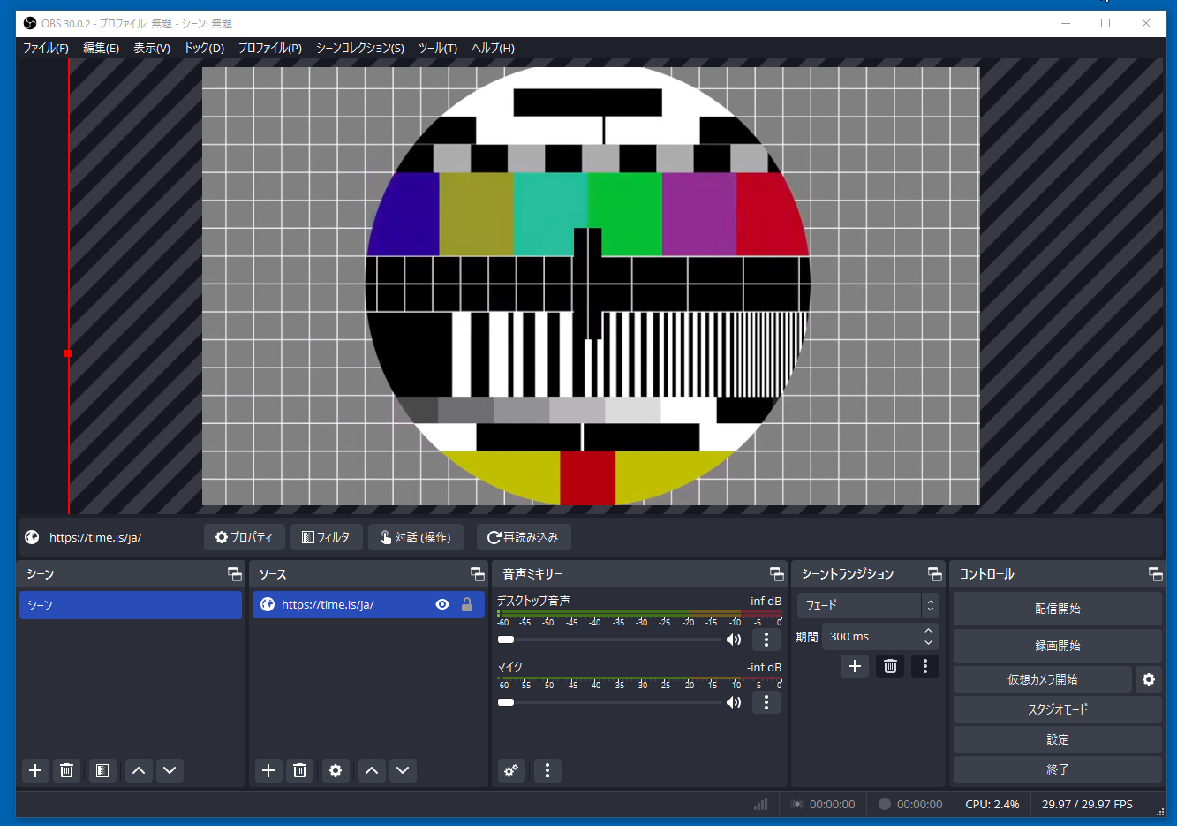Open デスクトップ音声 three-dot options menu
Viewport: 1177px width, 826px height.
[766, 640]
